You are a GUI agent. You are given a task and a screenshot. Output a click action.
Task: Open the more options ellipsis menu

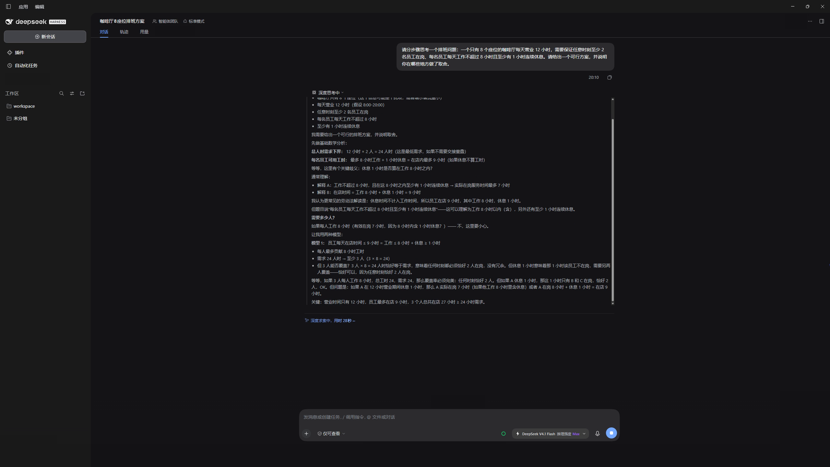810,21
